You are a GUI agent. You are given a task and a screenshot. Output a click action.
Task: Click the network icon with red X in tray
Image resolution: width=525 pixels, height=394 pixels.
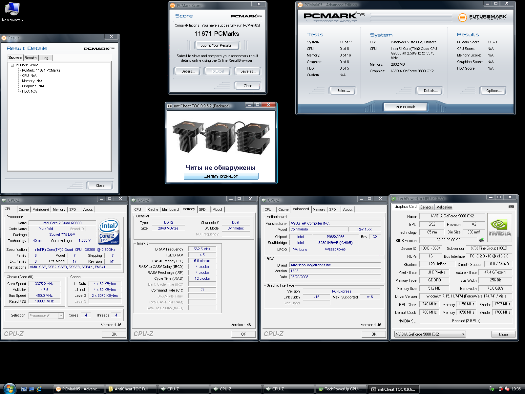coord(501,389)
